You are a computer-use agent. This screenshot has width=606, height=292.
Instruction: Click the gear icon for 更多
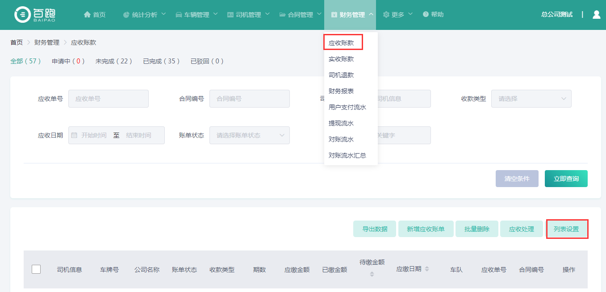(x=386, y=15)
